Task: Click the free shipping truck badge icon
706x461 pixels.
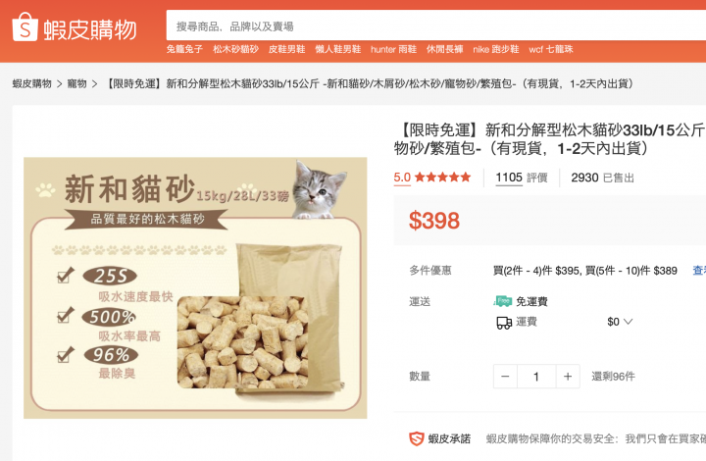Action: 503,301
